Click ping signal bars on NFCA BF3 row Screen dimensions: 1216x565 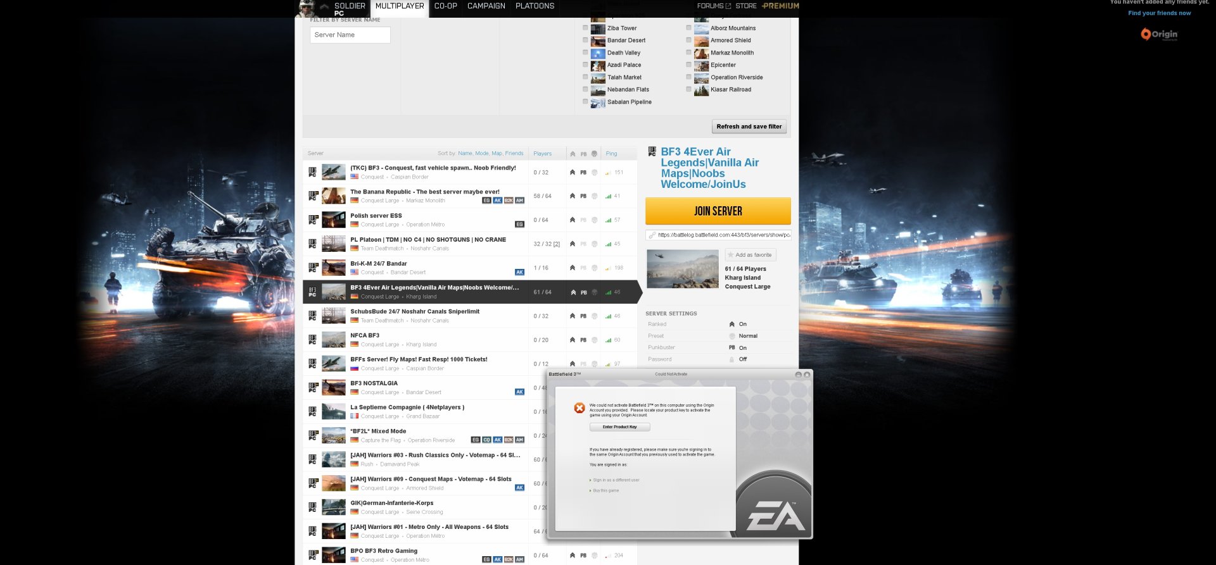(x=608, y=340)
